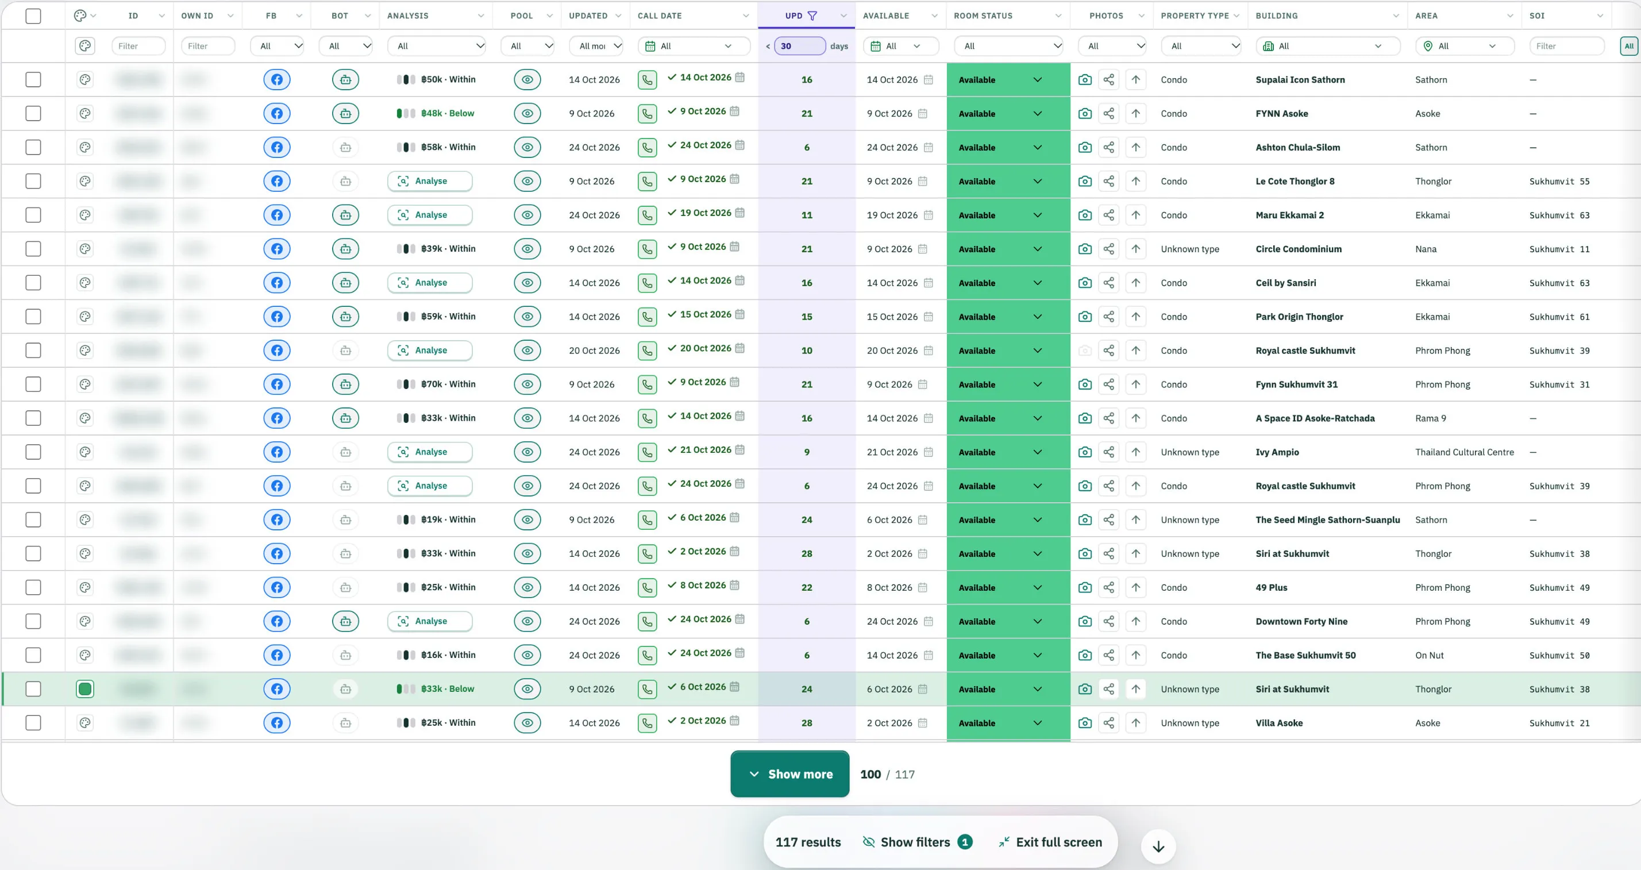Click Exit full screen
This screenshot has height=870, width=1641.
coord(1050,842)
